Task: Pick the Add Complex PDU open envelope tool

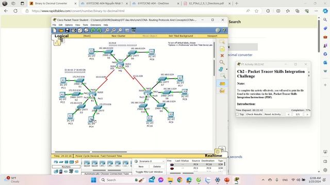Action: (x=222, y=91)
